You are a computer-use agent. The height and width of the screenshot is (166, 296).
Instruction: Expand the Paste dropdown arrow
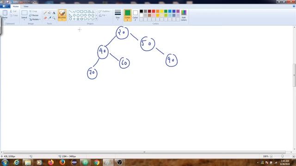[5, 19]
